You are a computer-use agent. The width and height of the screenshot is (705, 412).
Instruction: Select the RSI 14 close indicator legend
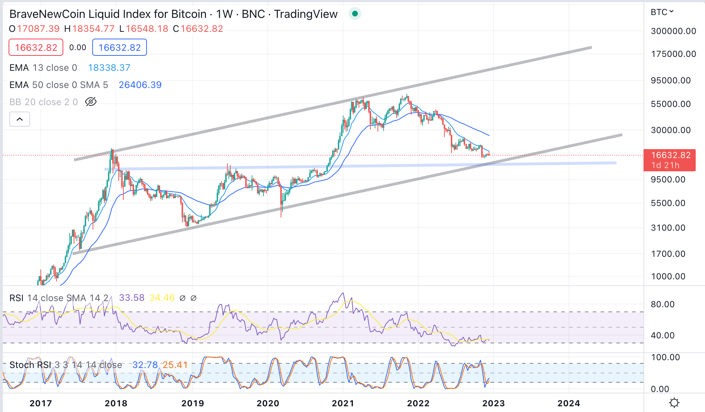click(58, 298)
